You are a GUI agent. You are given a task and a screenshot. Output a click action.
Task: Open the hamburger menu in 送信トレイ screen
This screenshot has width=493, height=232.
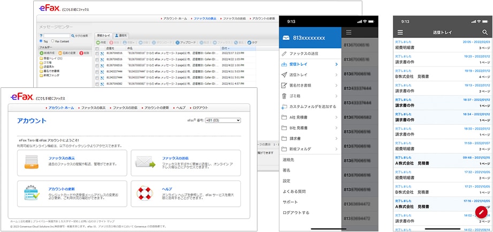(399, 33)
